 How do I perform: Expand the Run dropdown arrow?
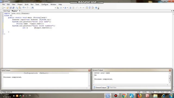pyautogui.click(x=67, y=8)
